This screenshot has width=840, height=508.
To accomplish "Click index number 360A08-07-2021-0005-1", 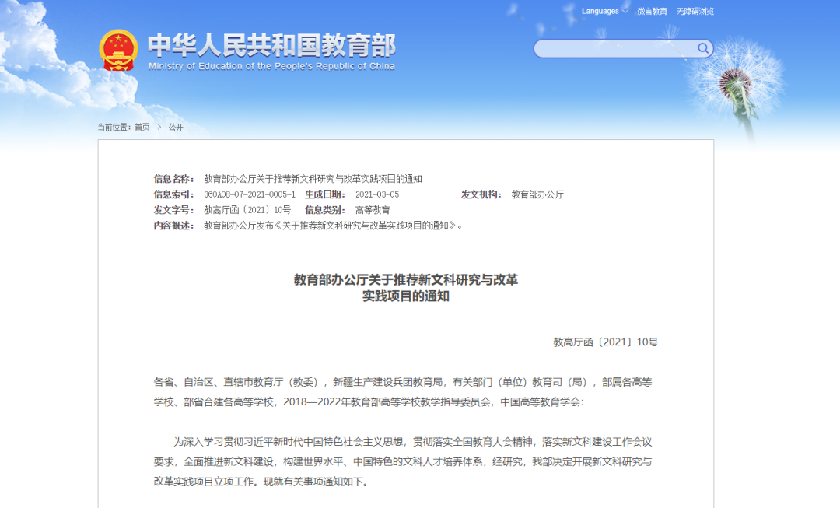I will (x=250, y=194).
